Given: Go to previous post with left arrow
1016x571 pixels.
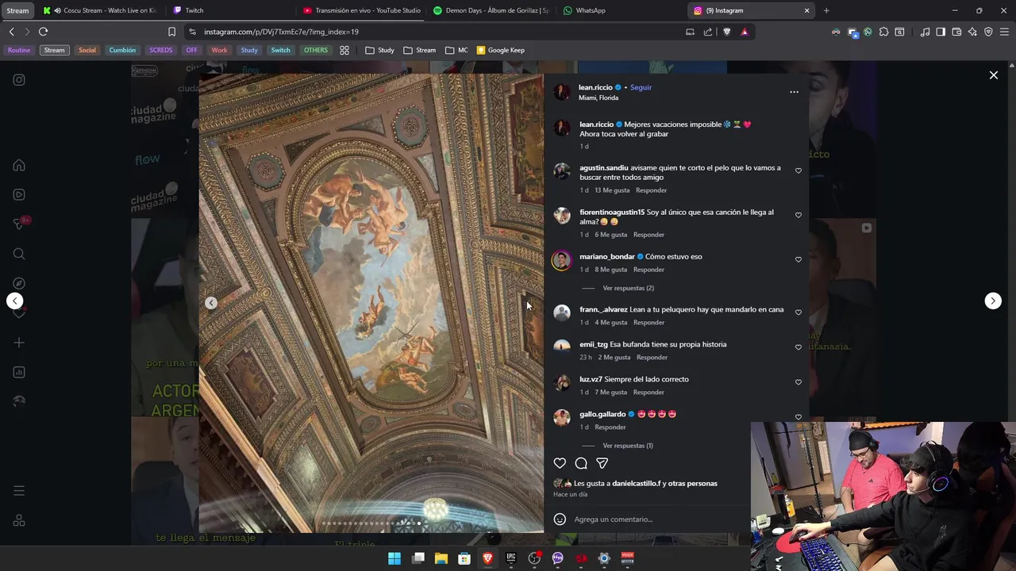Looking at the screenshot, I should pos(15,301).
